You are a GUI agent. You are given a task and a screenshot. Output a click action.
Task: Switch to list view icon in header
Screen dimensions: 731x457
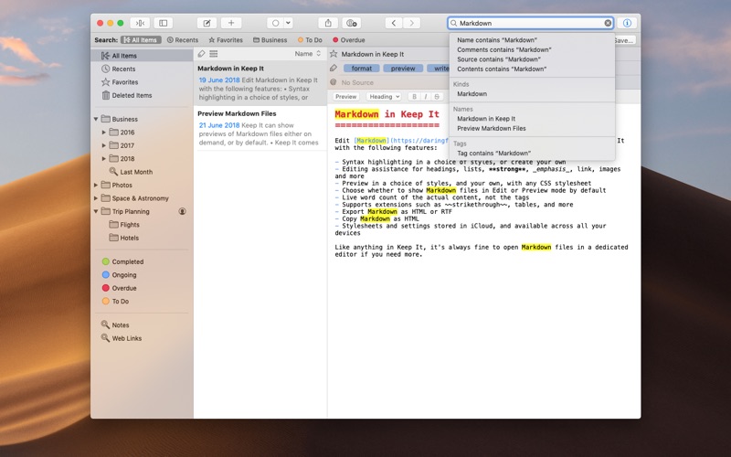[x=213, y=54]
